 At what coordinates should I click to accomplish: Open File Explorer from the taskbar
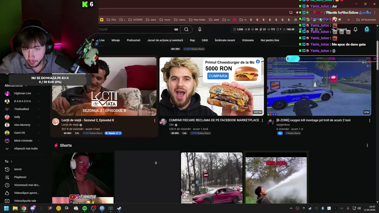[x=15, y=208]
